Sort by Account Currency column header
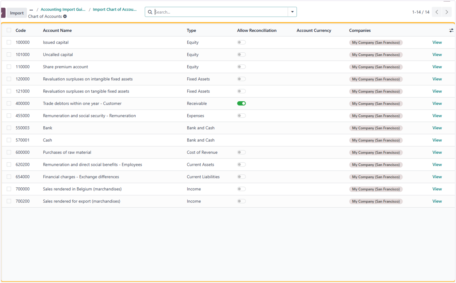The height and width of the screenshot is (283, 456). coord(314,30)
